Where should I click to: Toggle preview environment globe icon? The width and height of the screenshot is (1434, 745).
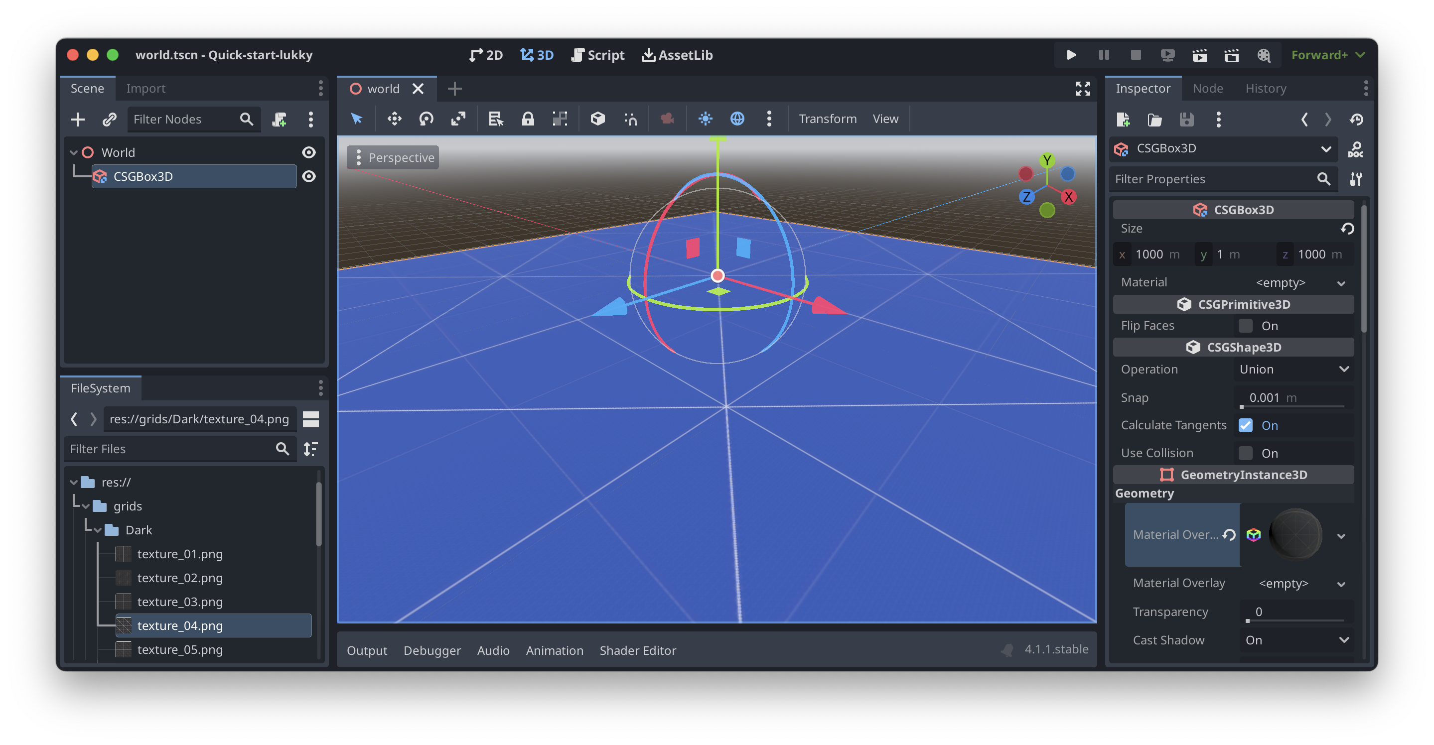737,119
